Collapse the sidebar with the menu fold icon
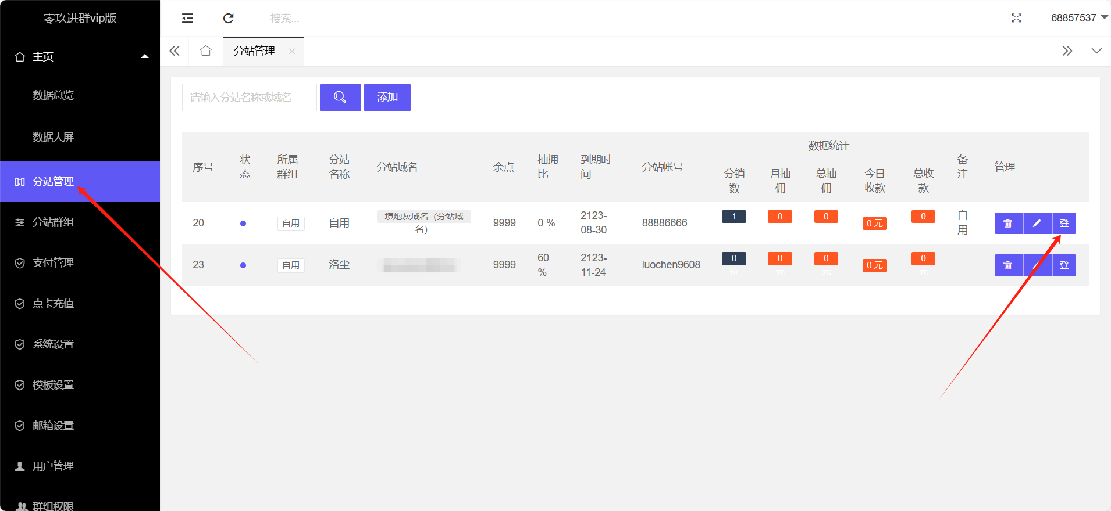 click(x=187, y=19)
